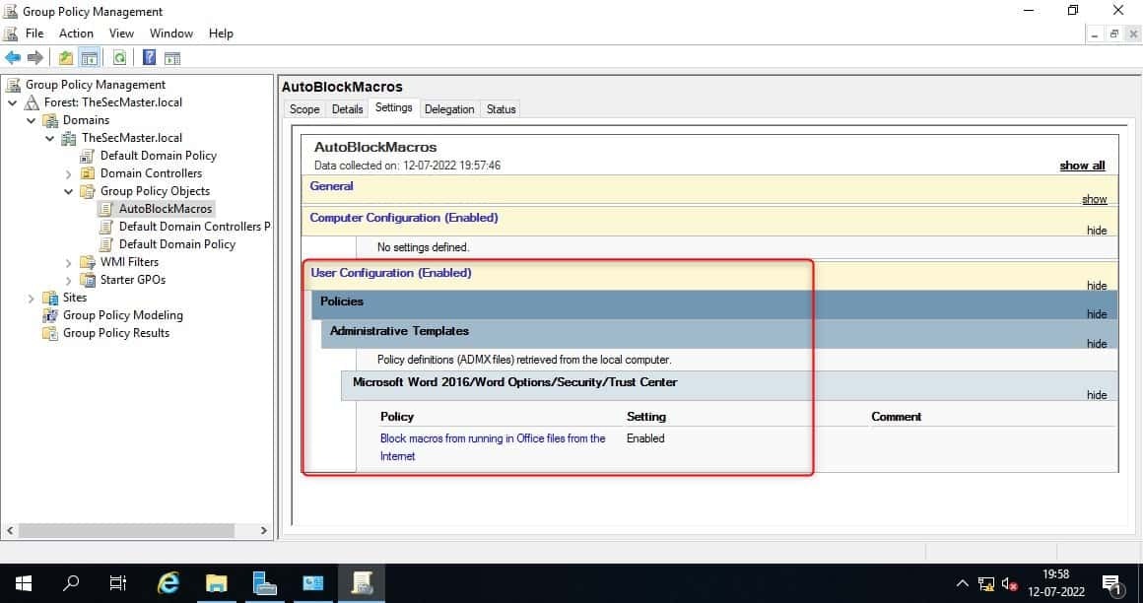
Task: Collapse the TheSecMaster.local domain node
Action: (49, 138)
